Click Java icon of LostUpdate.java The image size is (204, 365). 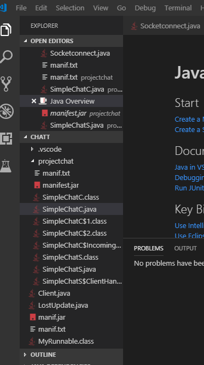coord(32,305)
